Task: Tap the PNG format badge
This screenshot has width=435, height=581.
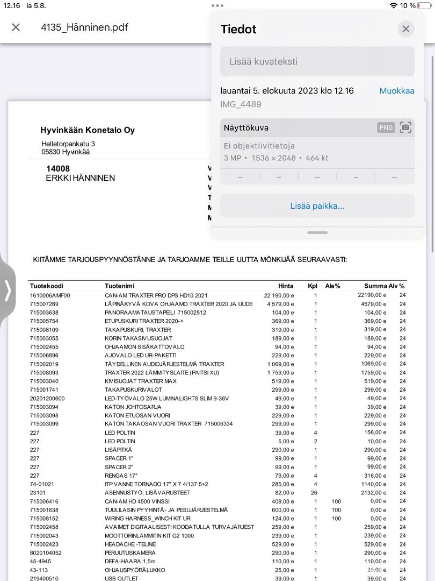Action: pos(386,127)
